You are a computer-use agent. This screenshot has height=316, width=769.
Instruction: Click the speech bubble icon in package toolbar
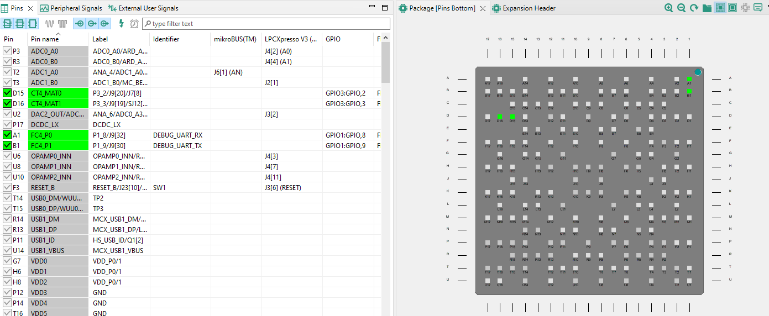(757, 8)
